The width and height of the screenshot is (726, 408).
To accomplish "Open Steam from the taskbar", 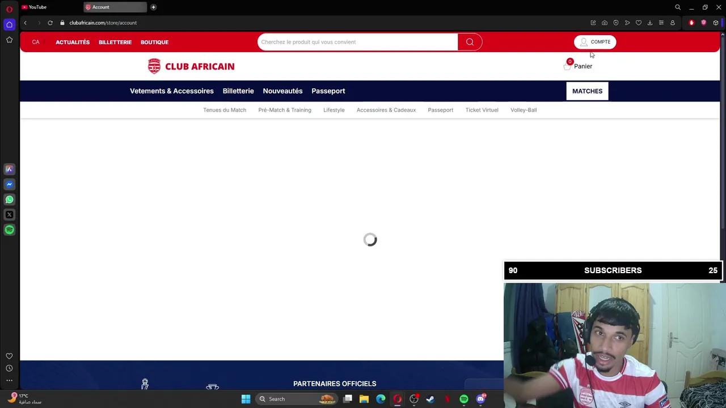I will click(x=430, y=399).
